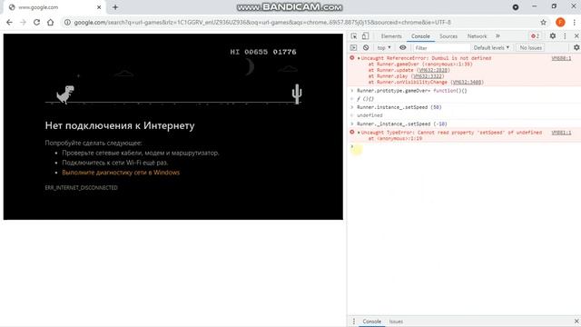The height and width of the screenshot is (327, 581).
Task: Close the www.google.com tab
Action: tap(99, 7)
